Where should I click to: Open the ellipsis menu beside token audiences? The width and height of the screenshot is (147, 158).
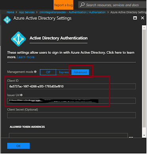point(131,137)
